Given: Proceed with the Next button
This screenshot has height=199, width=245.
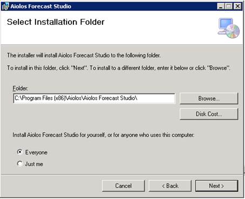Looking at the screenshot, I should pos(216,186).
